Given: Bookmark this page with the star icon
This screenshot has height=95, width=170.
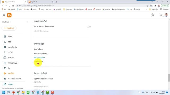Looking at the screenshot, I should click(x=151, y=6).
